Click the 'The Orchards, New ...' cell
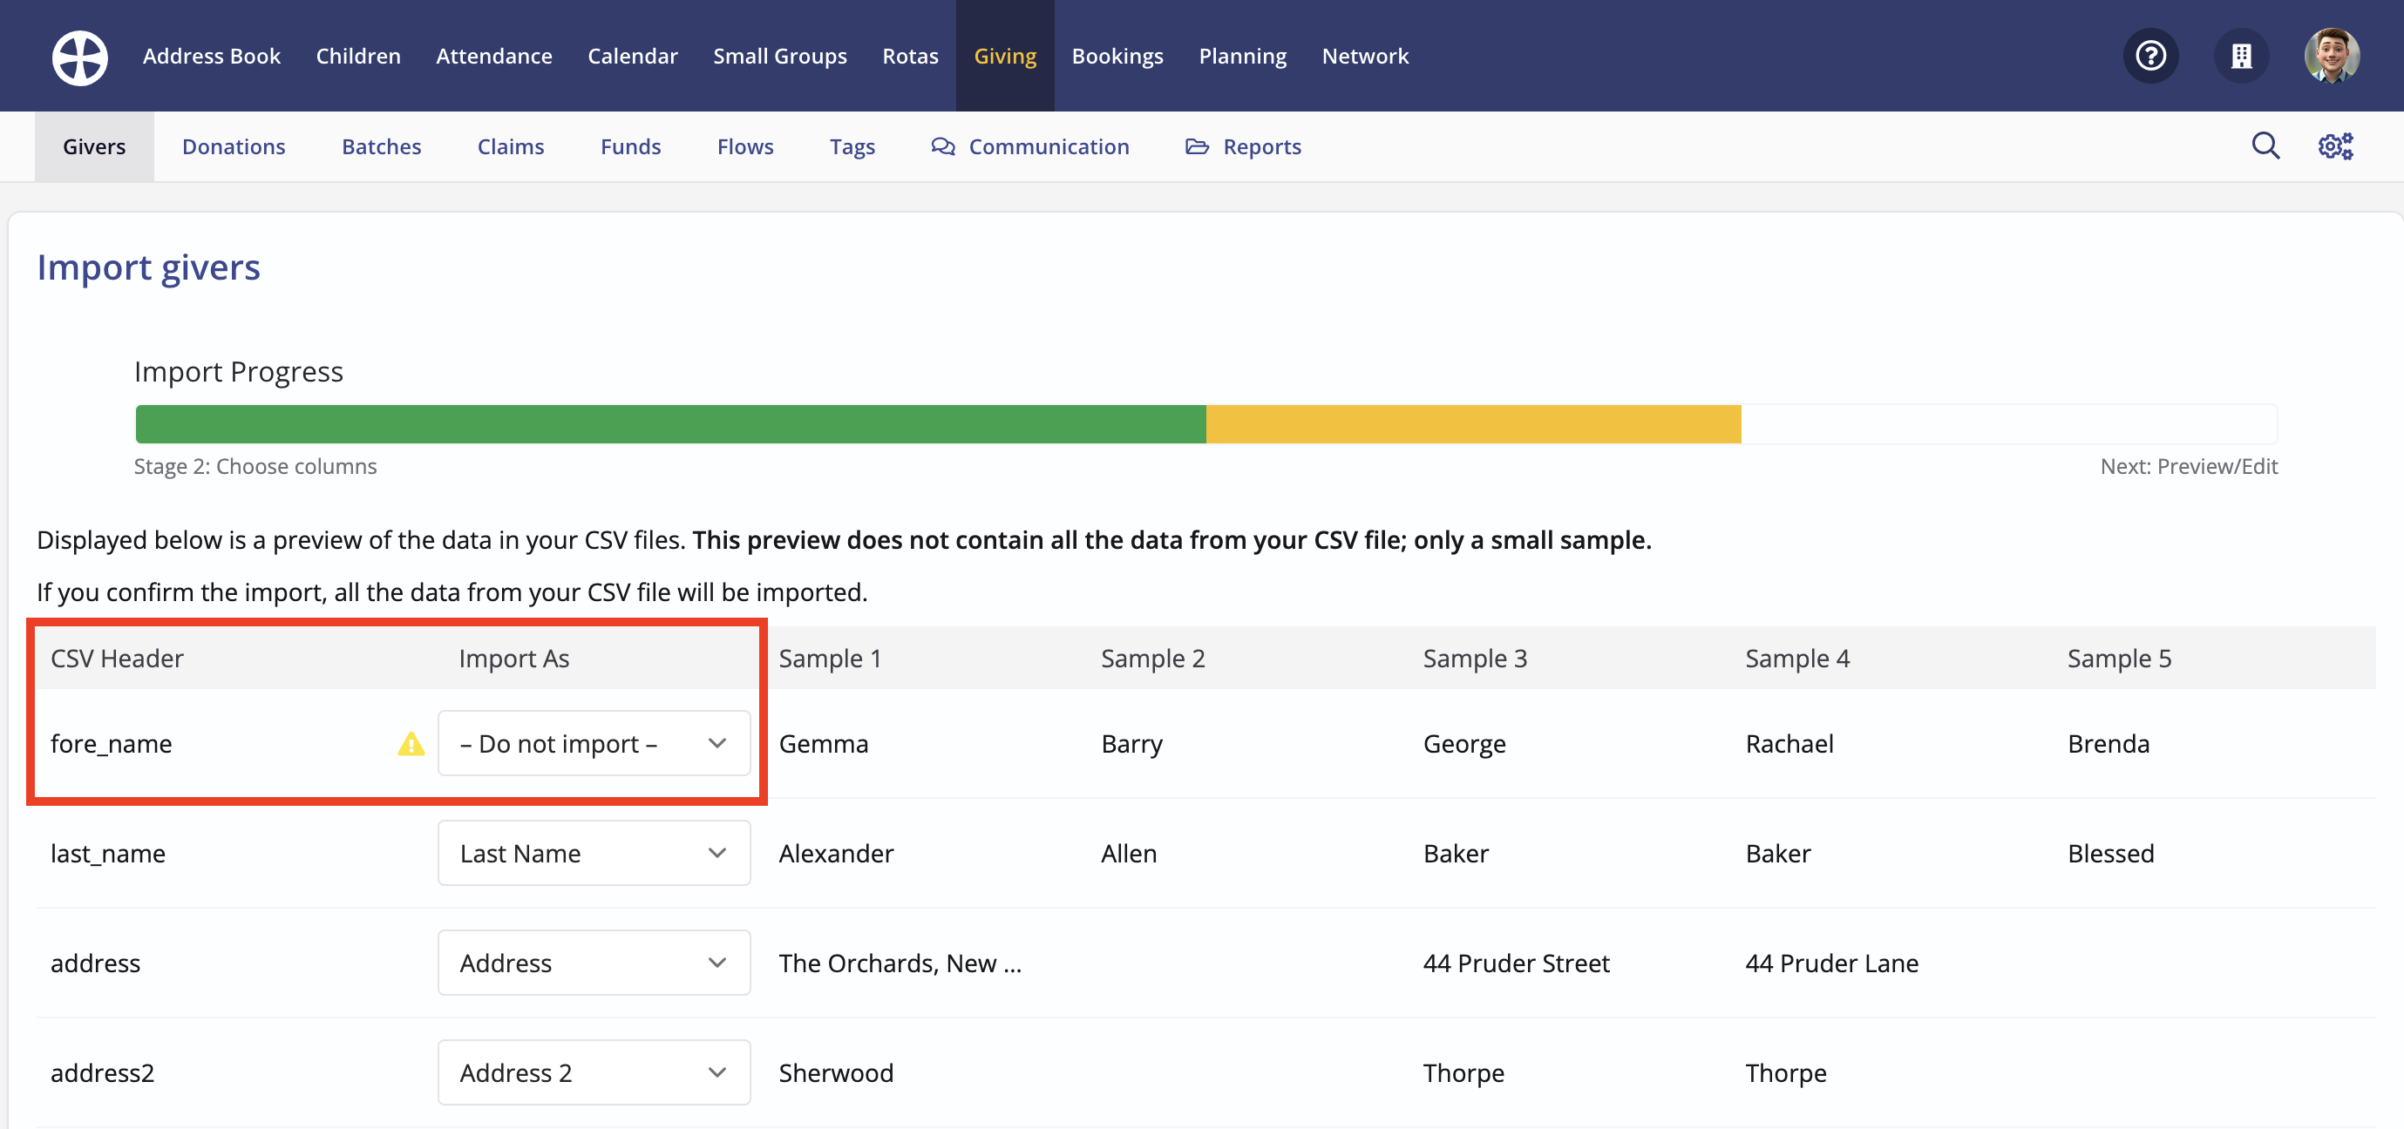The height and width of the screenshot is (1129, 2404). tap(900, 962)
